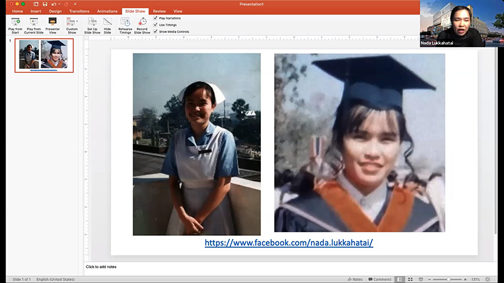504x283 pixels.
Task: Open the Design tab
Action: point(55,11)
